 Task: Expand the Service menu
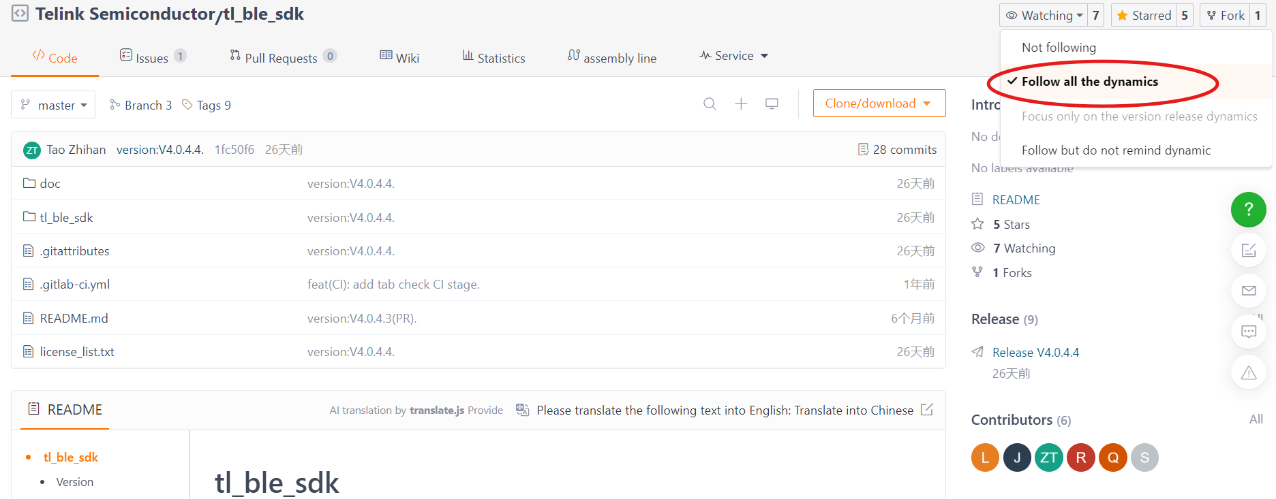pos(734,56)
